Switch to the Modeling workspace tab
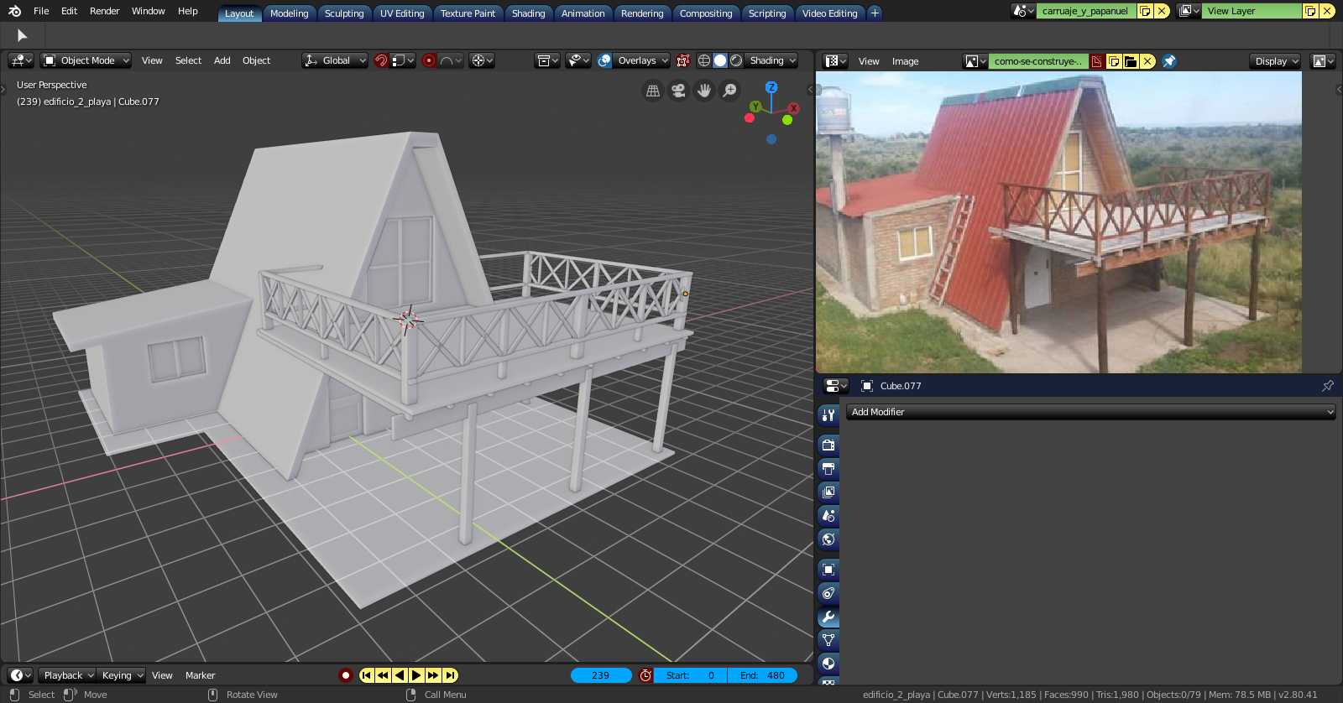Screen dimensions: 1343x703 pos(290,13)
